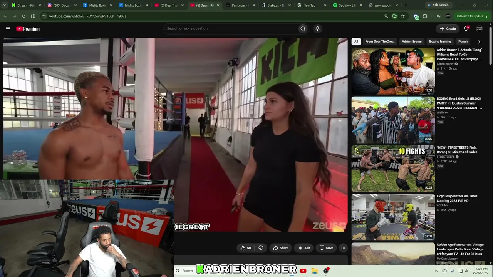
Task: Open taskbar volume control
Action: point(466,271)
